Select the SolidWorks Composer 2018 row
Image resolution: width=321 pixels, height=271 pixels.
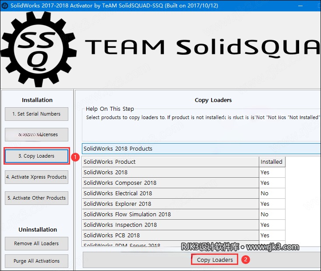170,183
